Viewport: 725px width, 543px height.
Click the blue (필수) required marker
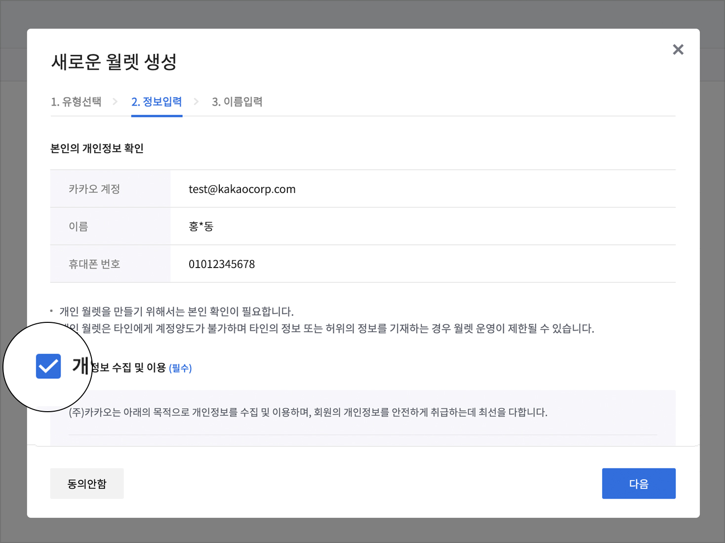click(180, 368)
